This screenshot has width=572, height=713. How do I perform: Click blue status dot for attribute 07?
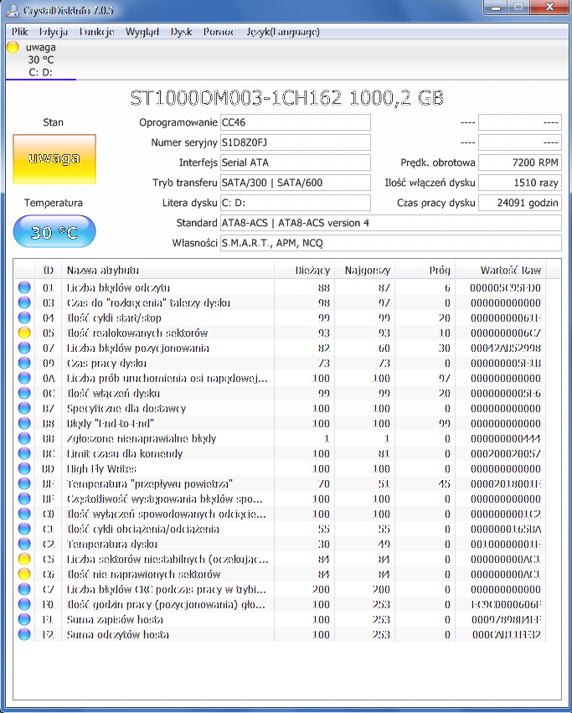(24, 348)
